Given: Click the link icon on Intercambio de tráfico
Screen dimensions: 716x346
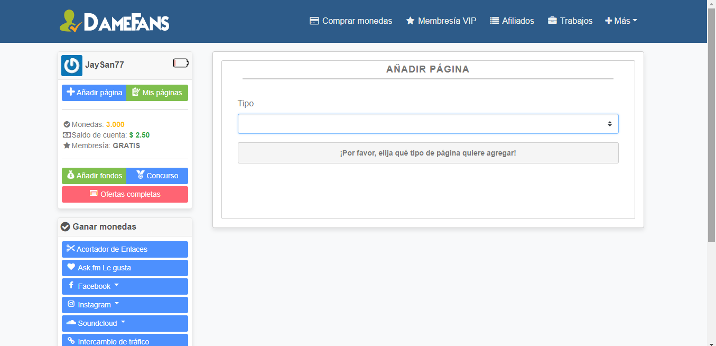Looking at the screenshot, I should [x=71, y=341].
